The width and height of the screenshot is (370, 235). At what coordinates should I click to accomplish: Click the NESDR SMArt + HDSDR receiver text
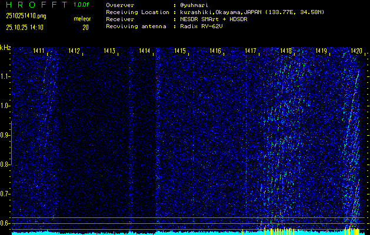coord(214,19)
